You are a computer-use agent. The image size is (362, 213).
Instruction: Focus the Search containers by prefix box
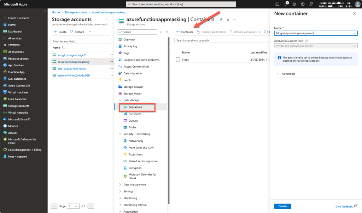[222, 41]
